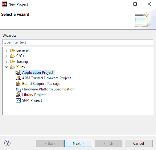The height and width of the screenshot is (150, 156).
Task: Select the Board Support Package entry
Action: point(41,84)
